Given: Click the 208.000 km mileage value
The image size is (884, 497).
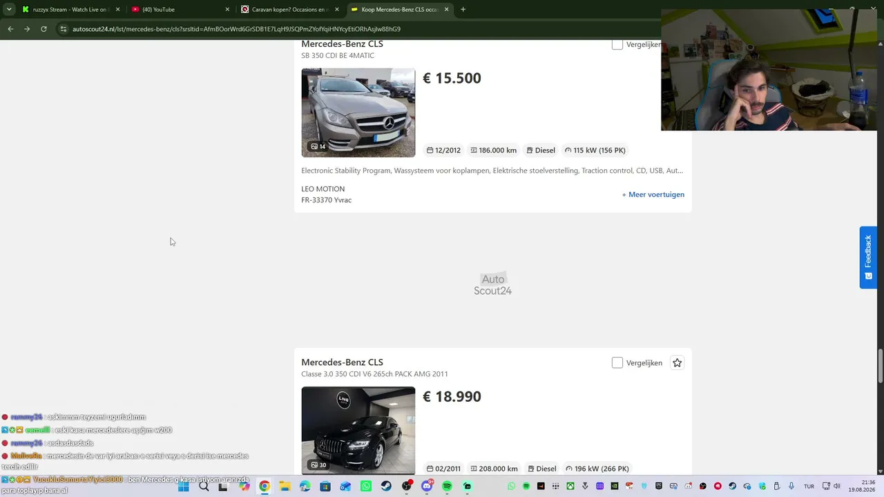Looking at the screenshot, I should [x=494, y=469].
